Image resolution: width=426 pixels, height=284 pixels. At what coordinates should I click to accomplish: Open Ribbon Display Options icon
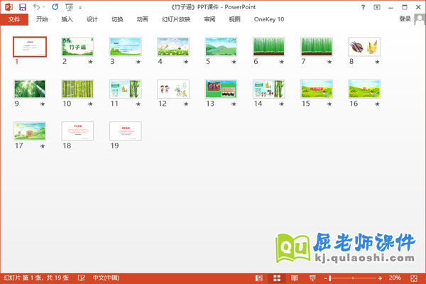[377, 7]
